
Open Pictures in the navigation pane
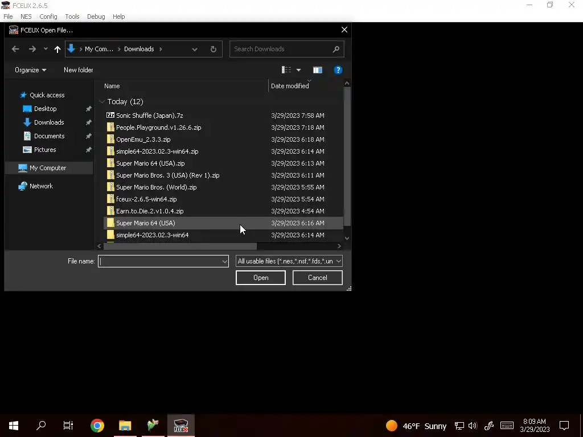[45, 150]
